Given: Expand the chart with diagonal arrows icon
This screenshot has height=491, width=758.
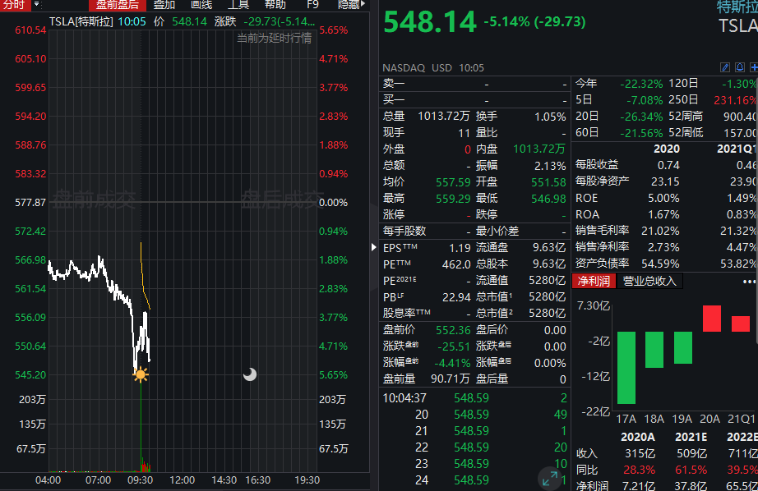Looking at the screenshot, I should click(550, 479).
